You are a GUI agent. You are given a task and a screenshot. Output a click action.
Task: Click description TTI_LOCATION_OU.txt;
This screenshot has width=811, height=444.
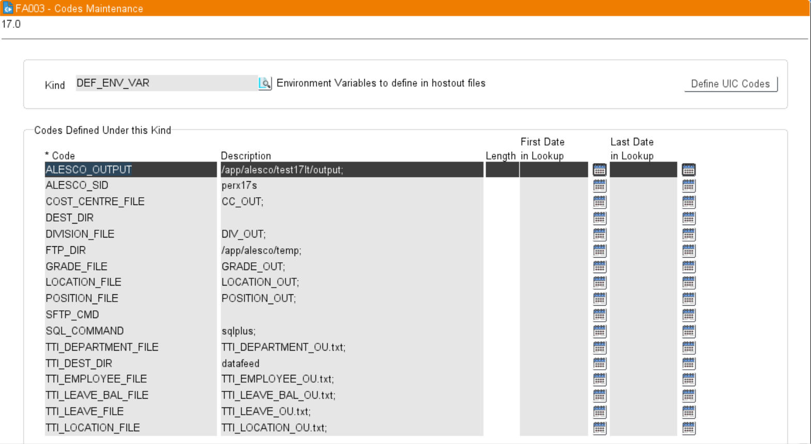[352, 428]
